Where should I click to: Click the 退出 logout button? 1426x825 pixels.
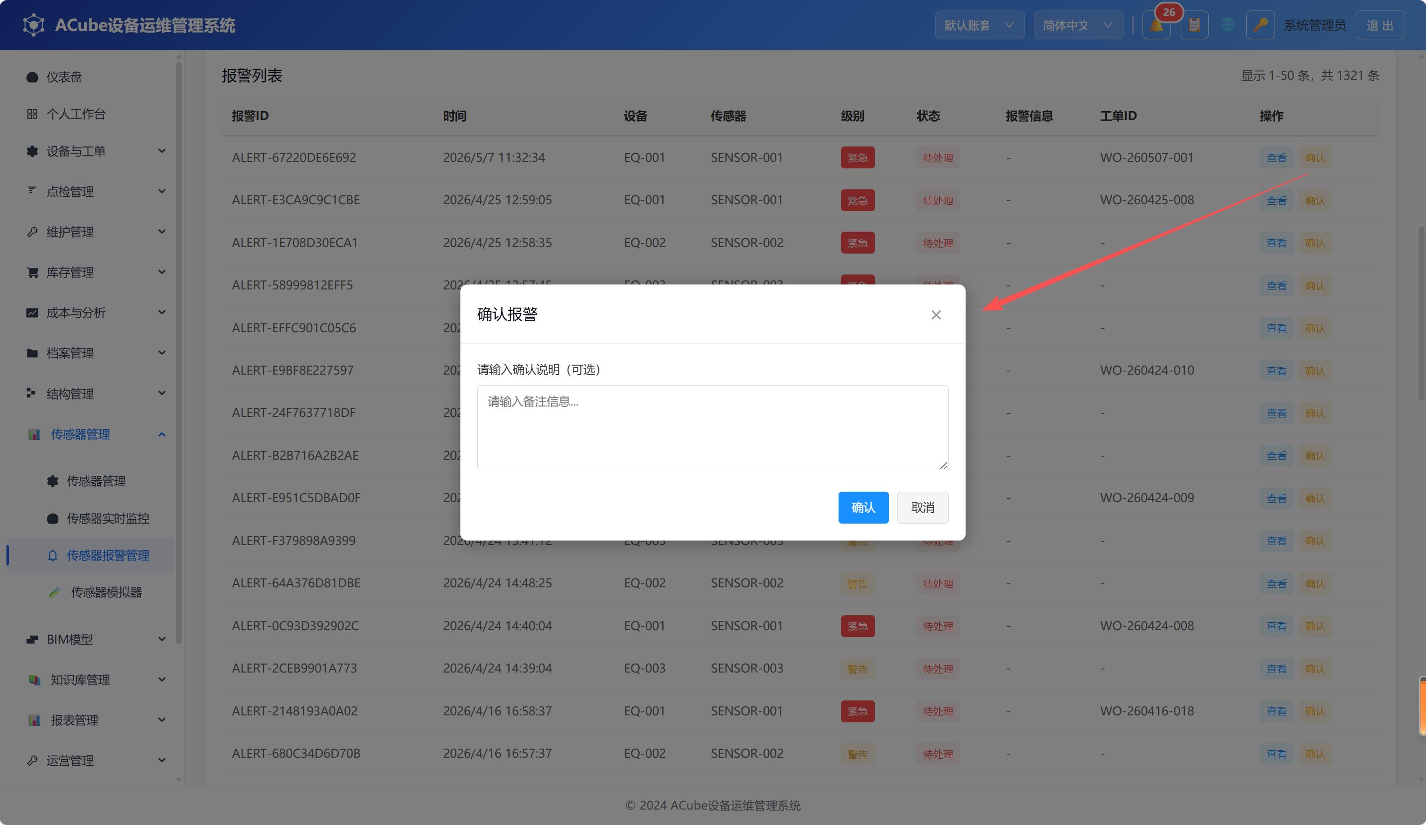click(x=1380, y=25)
